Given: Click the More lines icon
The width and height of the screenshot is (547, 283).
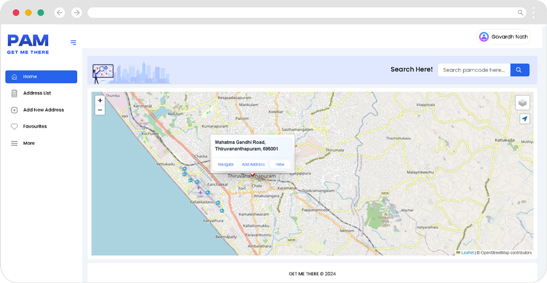Looking at the screenshot, I should [14, 143].
